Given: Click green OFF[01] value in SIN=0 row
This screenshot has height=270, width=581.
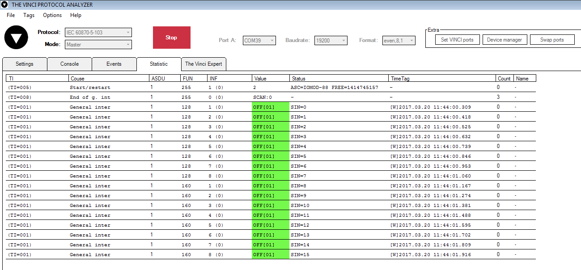Looking at the screenshot, I should coord(271,107).
